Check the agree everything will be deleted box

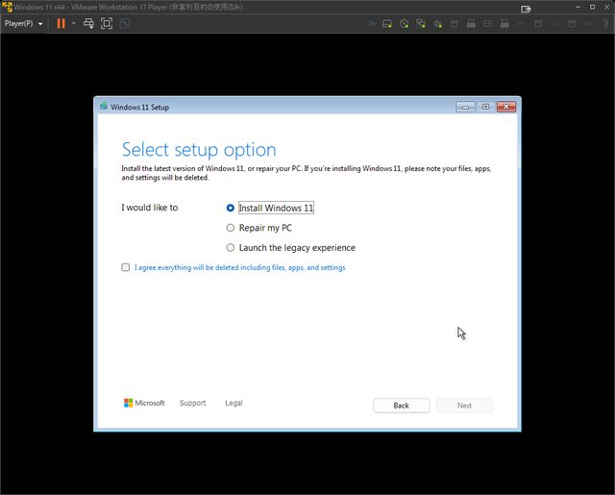coord(126,268)
